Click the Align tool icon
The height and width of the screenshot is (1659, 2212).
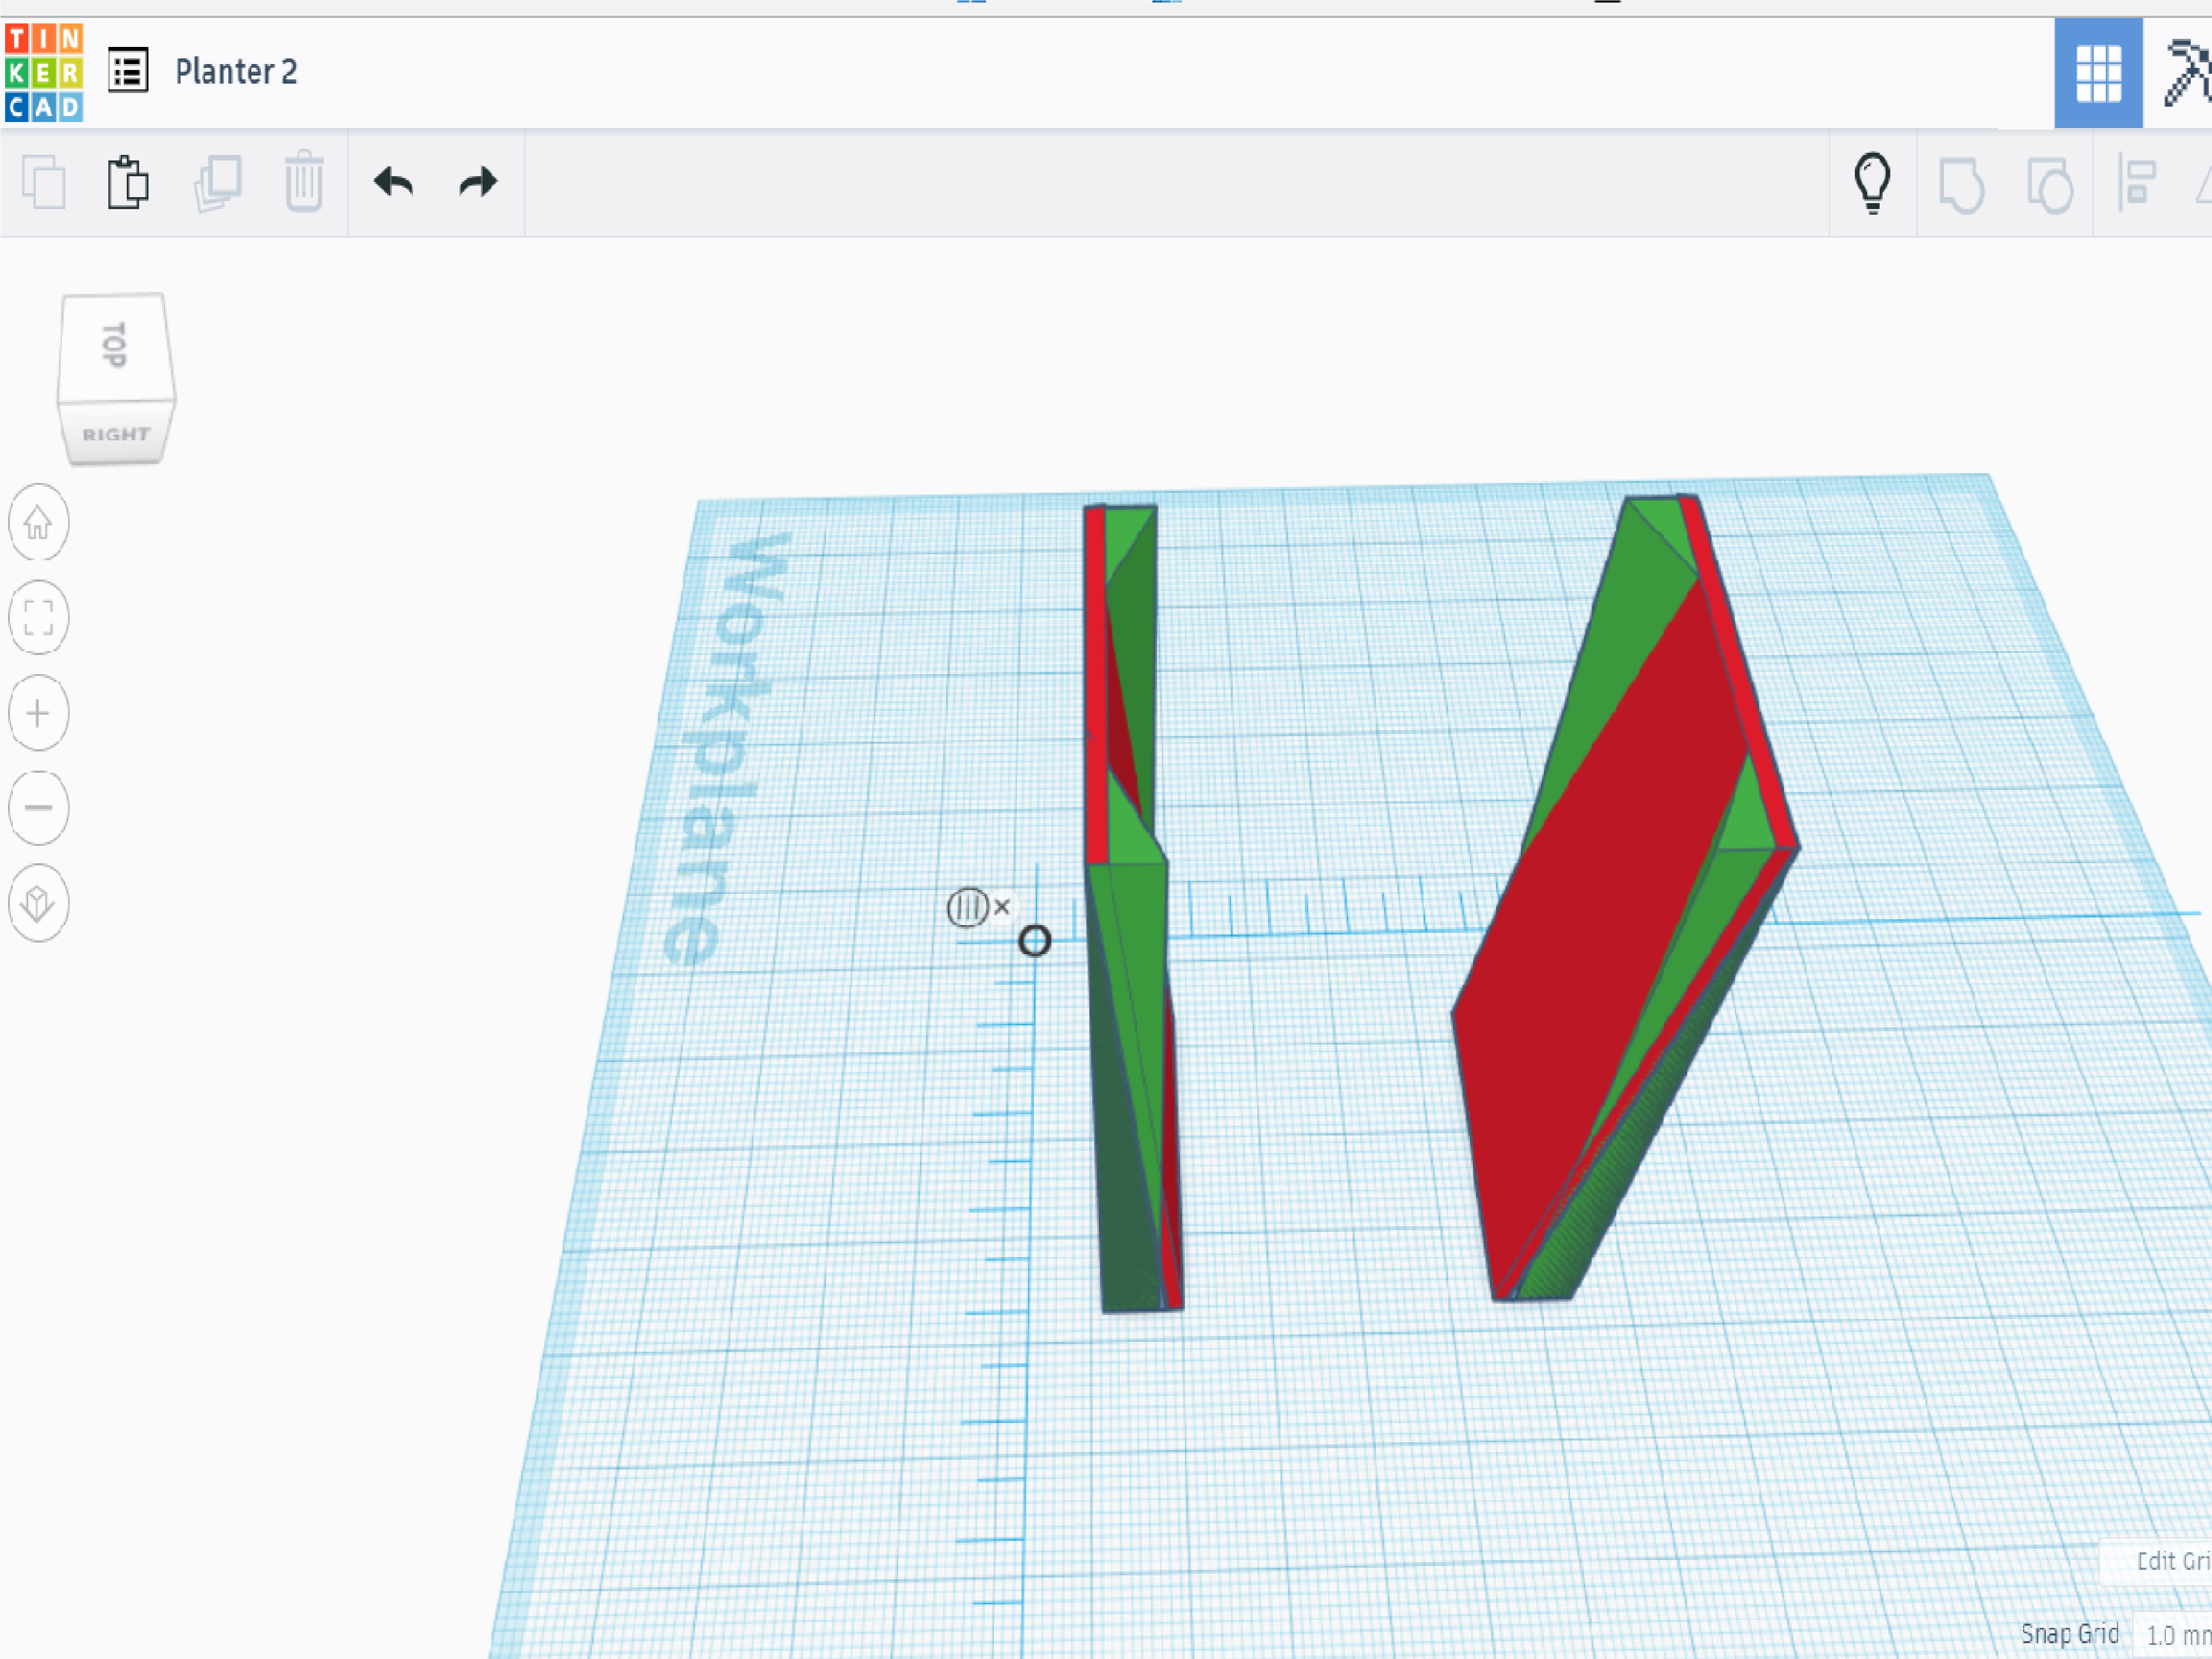(2137, 183)
